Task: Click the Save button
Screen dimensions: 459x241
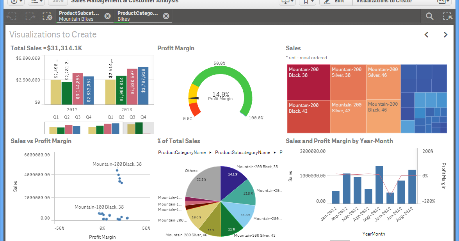Action: [57, 2]
